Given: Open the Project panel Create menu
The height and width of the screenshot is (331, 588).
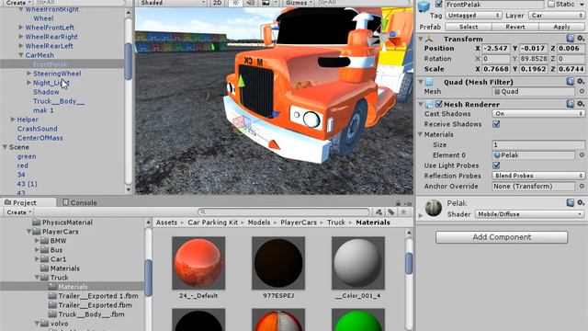Looking at the screenshot, I should tap(18, 212).
